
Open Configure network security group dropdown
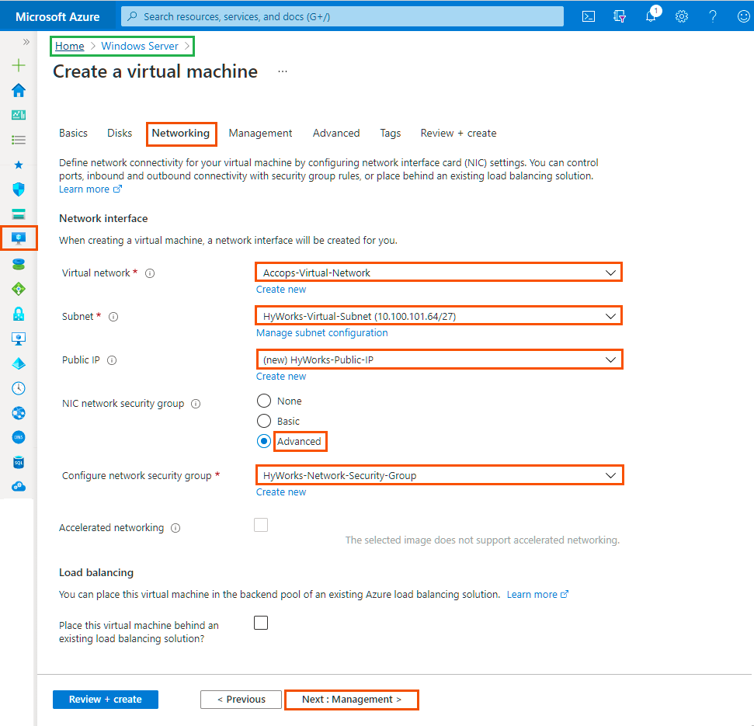pos(440,475)
